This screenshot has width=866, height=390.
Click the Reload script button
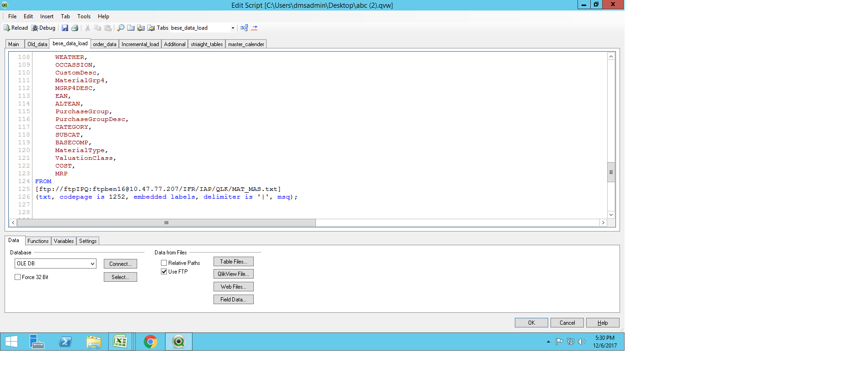pyautogui.click(x=16, y=28)
